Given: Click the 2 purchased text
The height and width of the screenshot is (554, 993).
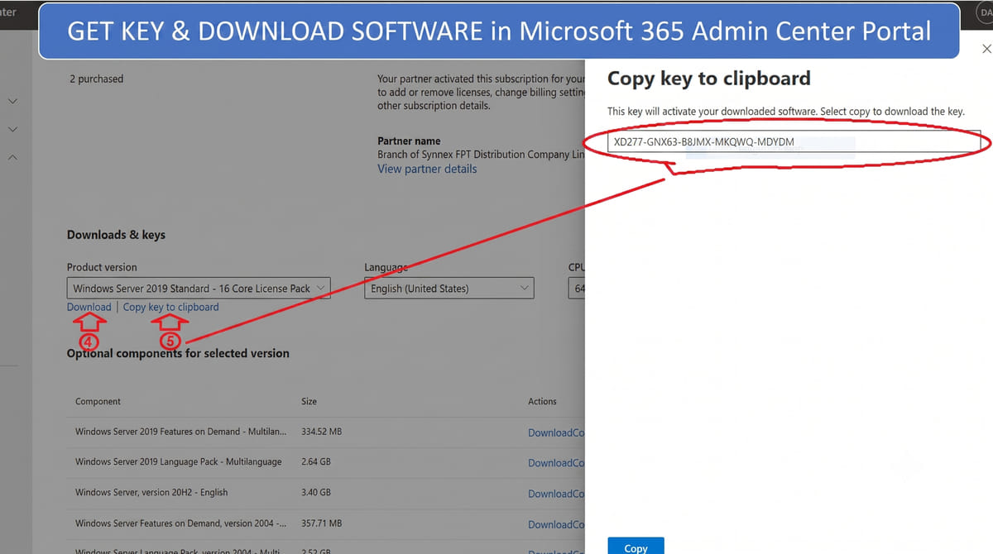Looking at the screenshot, I should [96, 79].
